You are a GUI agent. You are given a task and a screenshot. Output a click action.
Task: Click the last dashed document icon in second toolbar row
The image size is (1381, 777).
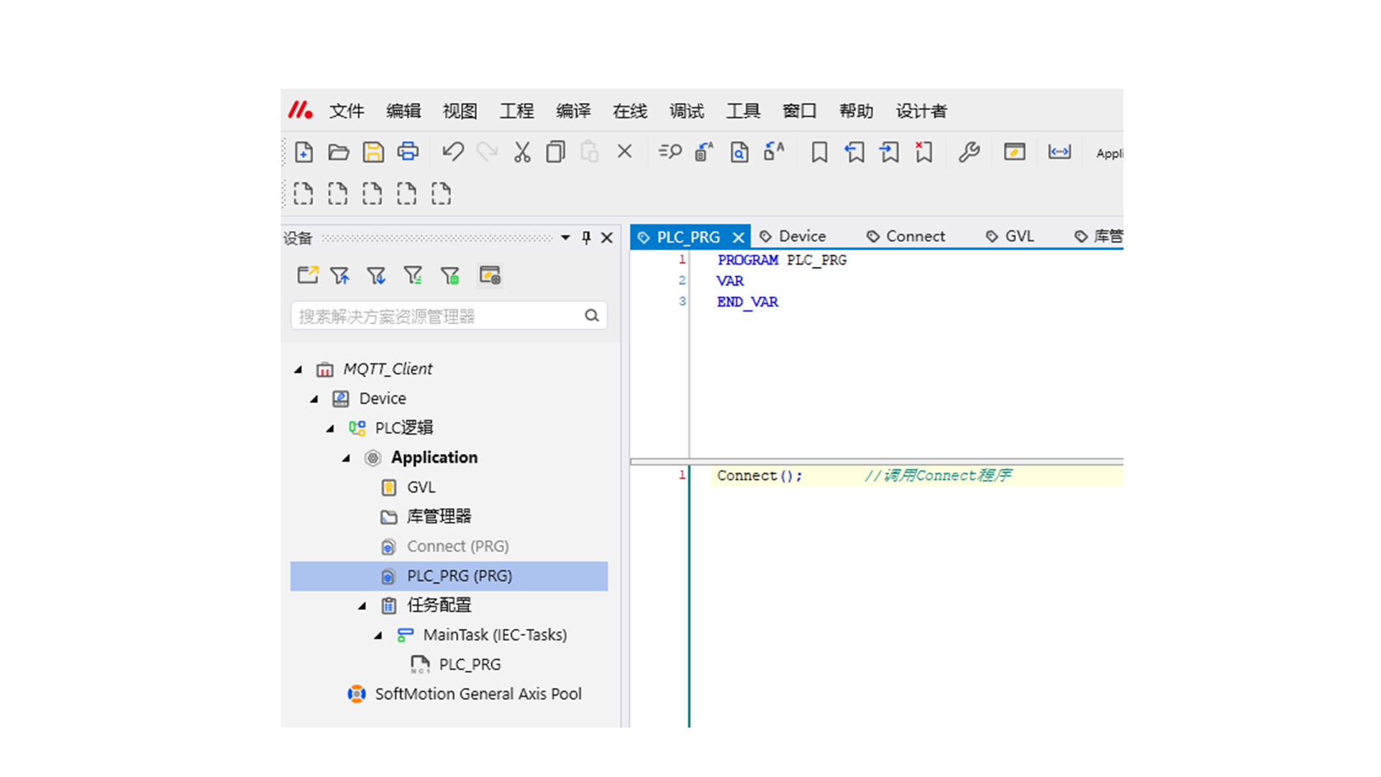(x=441, y=194)
